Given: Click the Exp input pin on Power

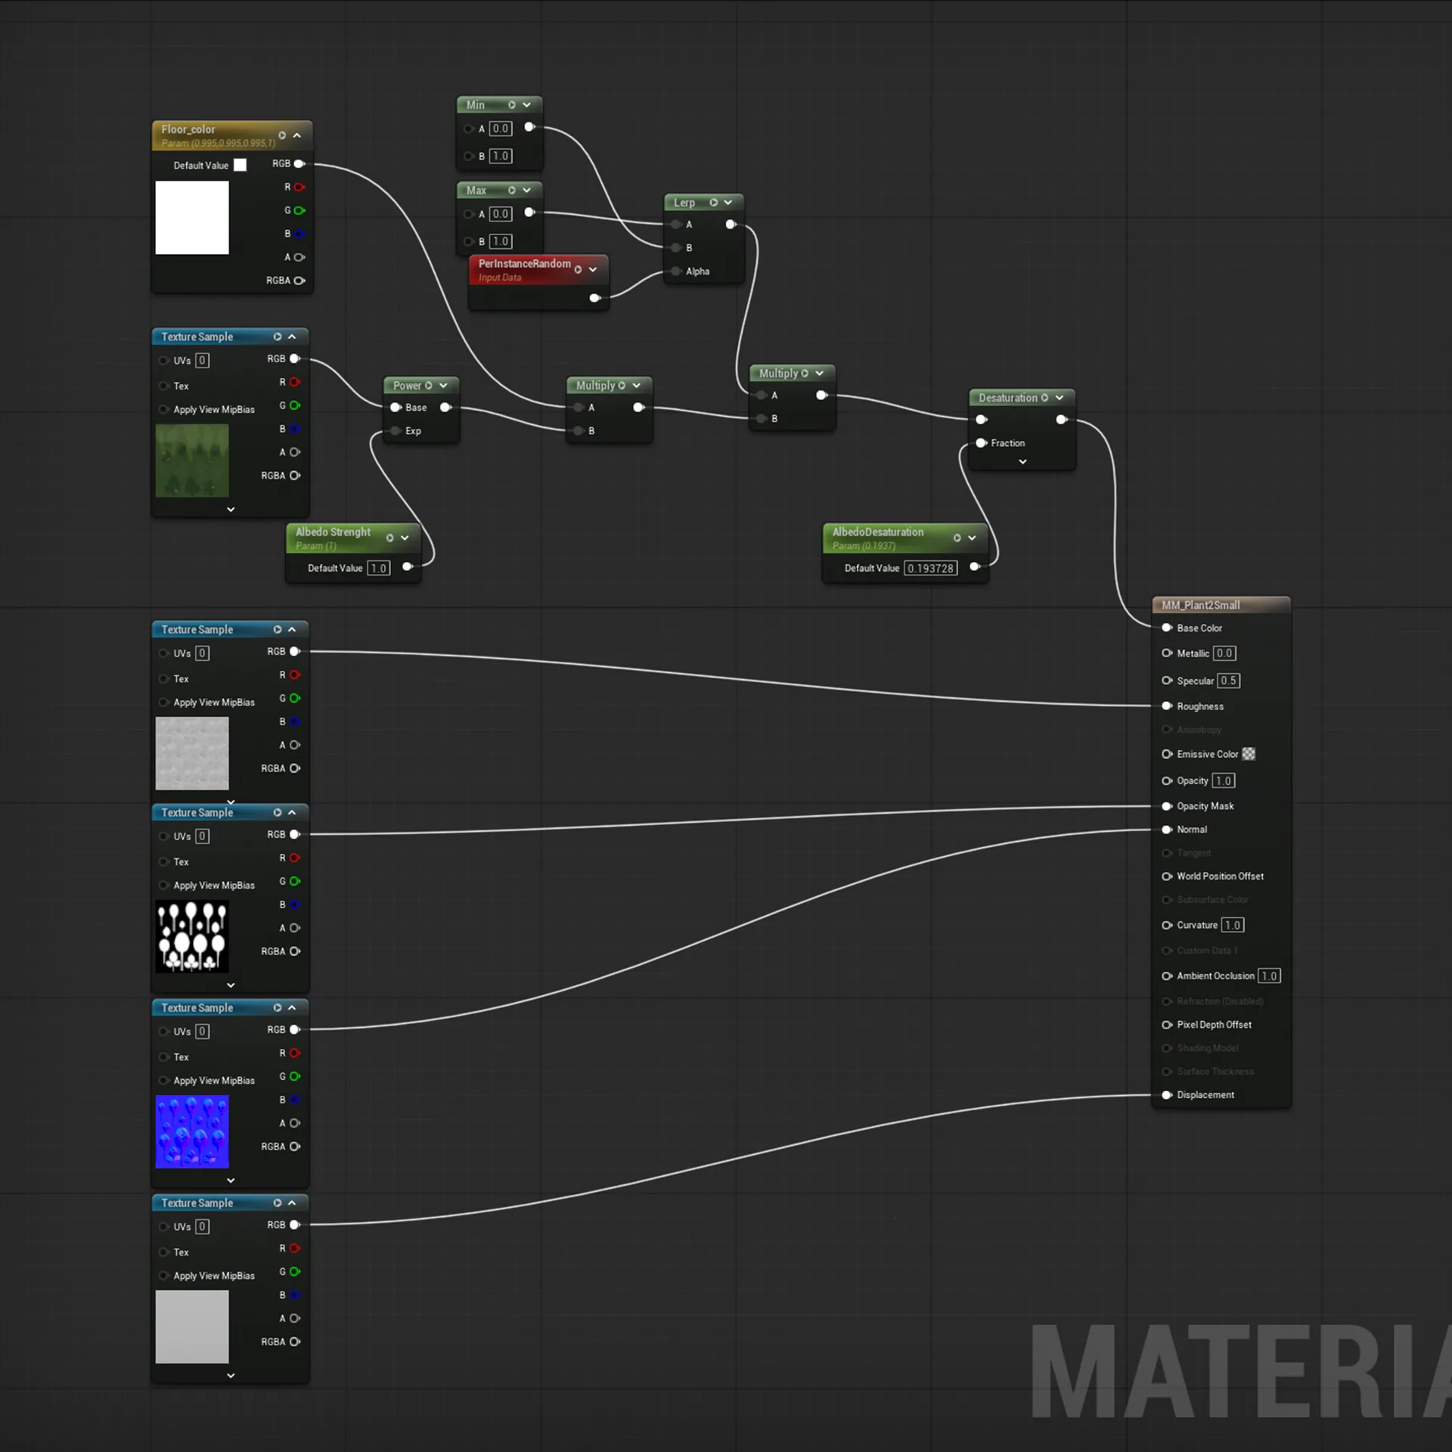Looking at the screenshot, I should [396, 431].
